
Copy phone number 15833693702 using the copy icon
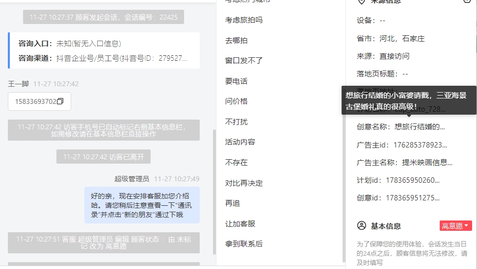pos(60,101)
